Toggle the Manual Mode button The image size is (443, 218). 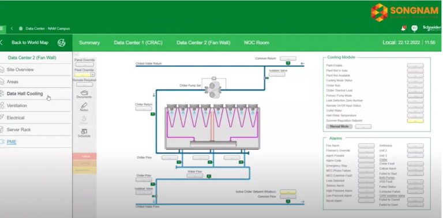339,126
